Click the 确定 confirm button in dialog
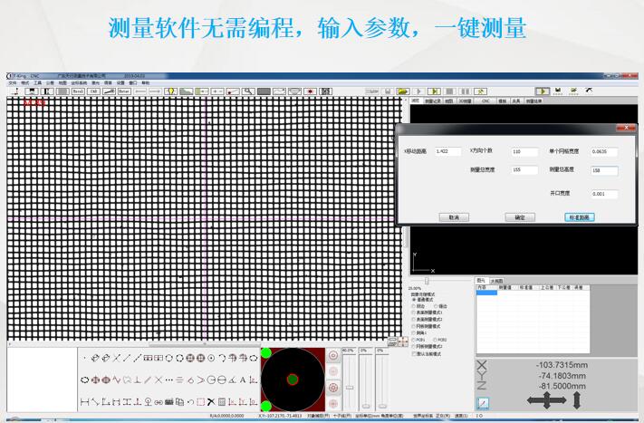The image size is (644, 423). coord(520,217)
